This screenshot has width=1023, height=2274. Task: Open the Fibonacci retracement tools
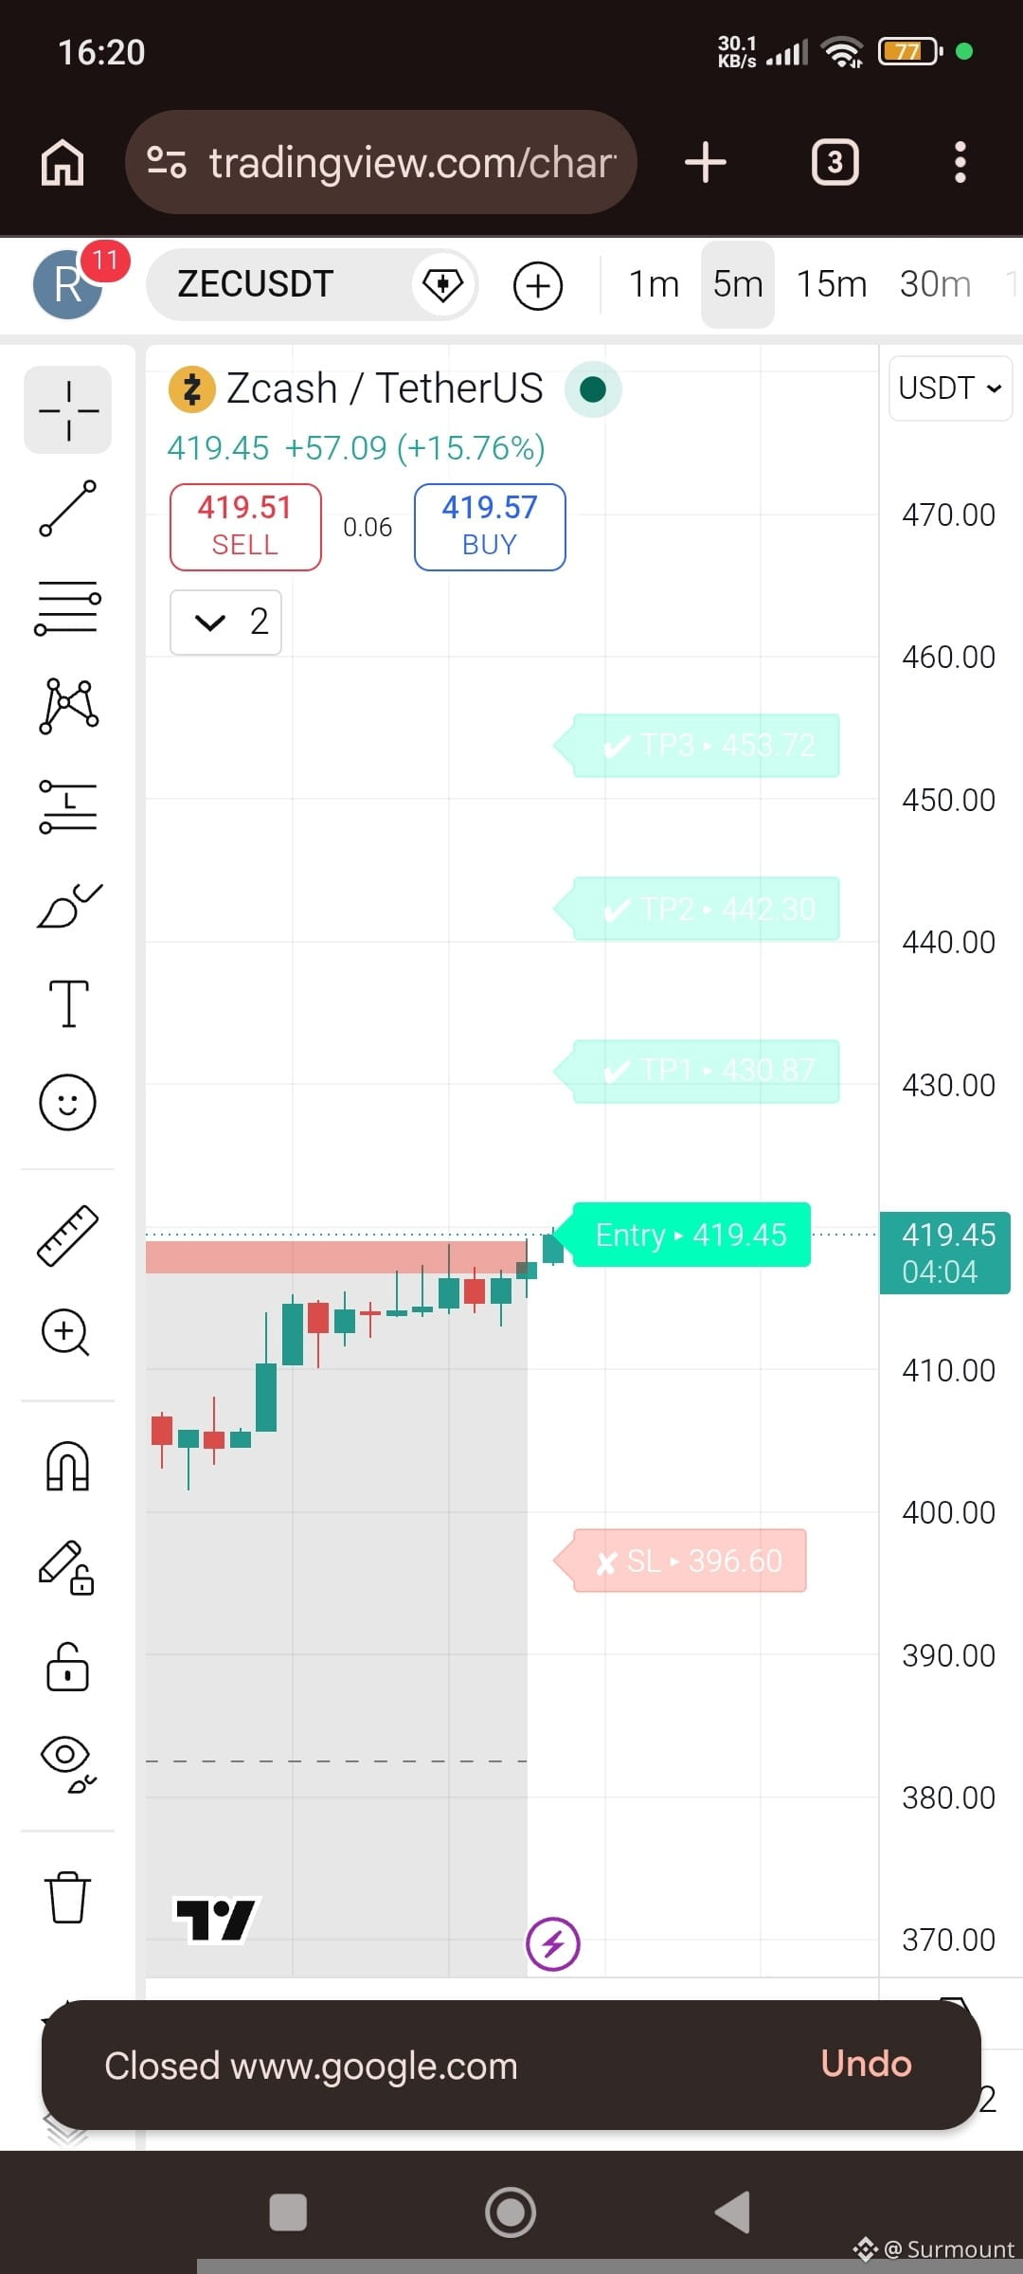pyautogui.click(x=67, y=607)
